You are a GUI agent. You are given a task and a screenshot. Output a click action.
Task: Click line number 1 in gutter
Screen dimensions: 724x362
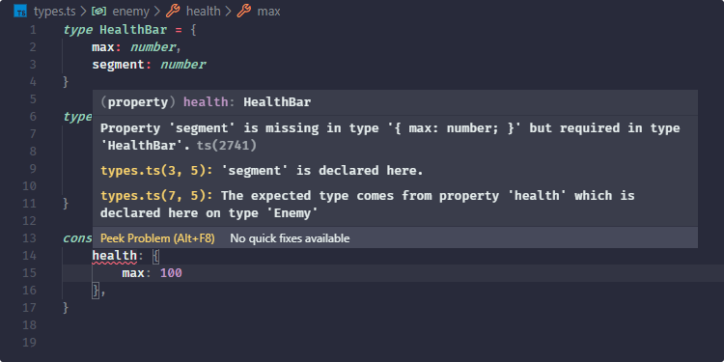(x=33, y=31)
